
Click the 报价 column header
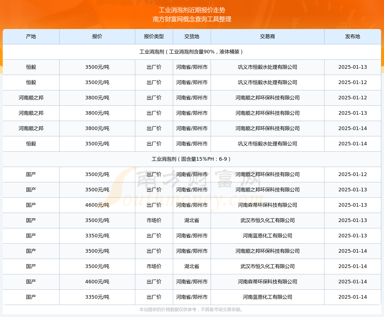97,36
